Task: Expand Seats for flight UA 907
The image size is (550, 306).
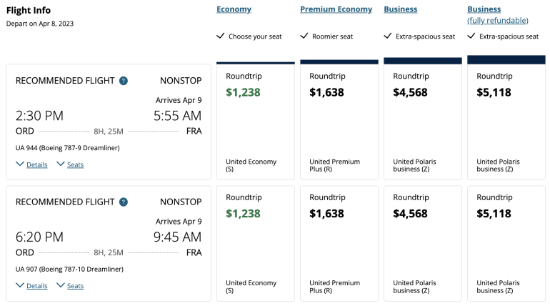Action: 70,286
